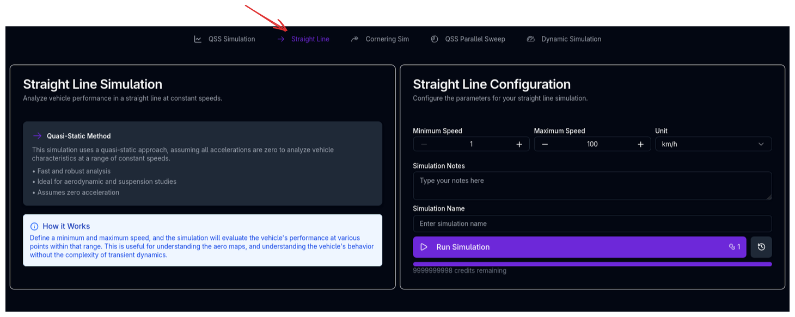Click the Straight Line arrow icon

[281, 39]
